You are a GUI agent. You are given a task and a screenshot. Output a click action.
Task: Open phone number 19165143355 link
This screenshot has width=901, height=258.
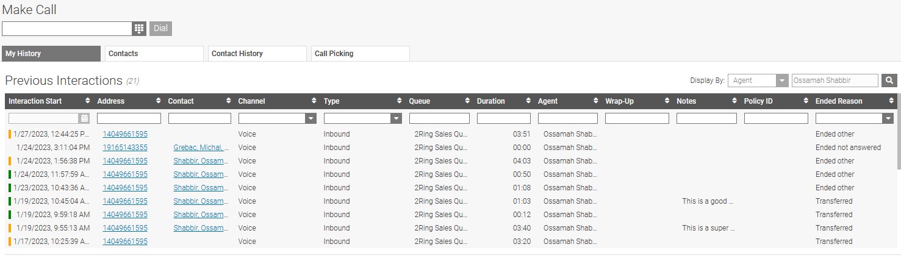[124, 148]
